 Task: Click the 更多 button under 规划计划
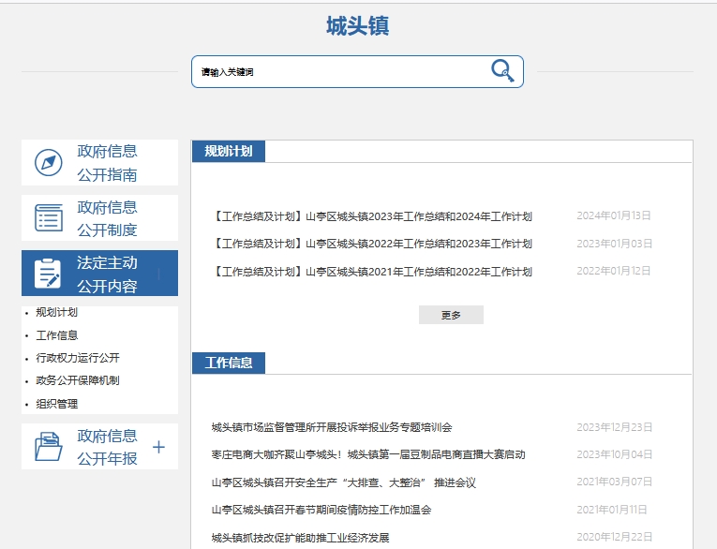(451, 315)
